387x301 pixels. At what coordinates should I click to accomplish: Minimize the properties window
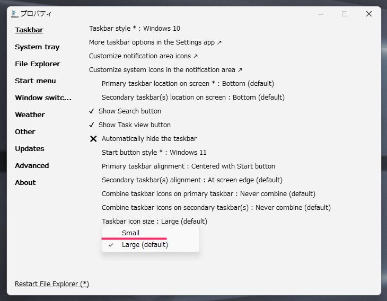[321, 14]
